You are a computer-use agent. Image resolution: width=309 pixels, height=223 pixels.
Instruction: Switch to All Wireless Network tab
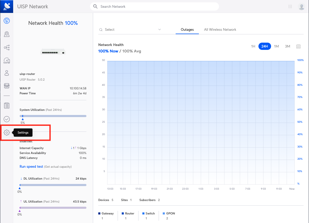click(220, 30)
